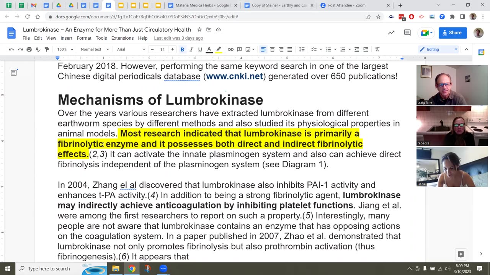The image size is (490, 275).
Task: Decrease the indent
Action: coord(357,49)
